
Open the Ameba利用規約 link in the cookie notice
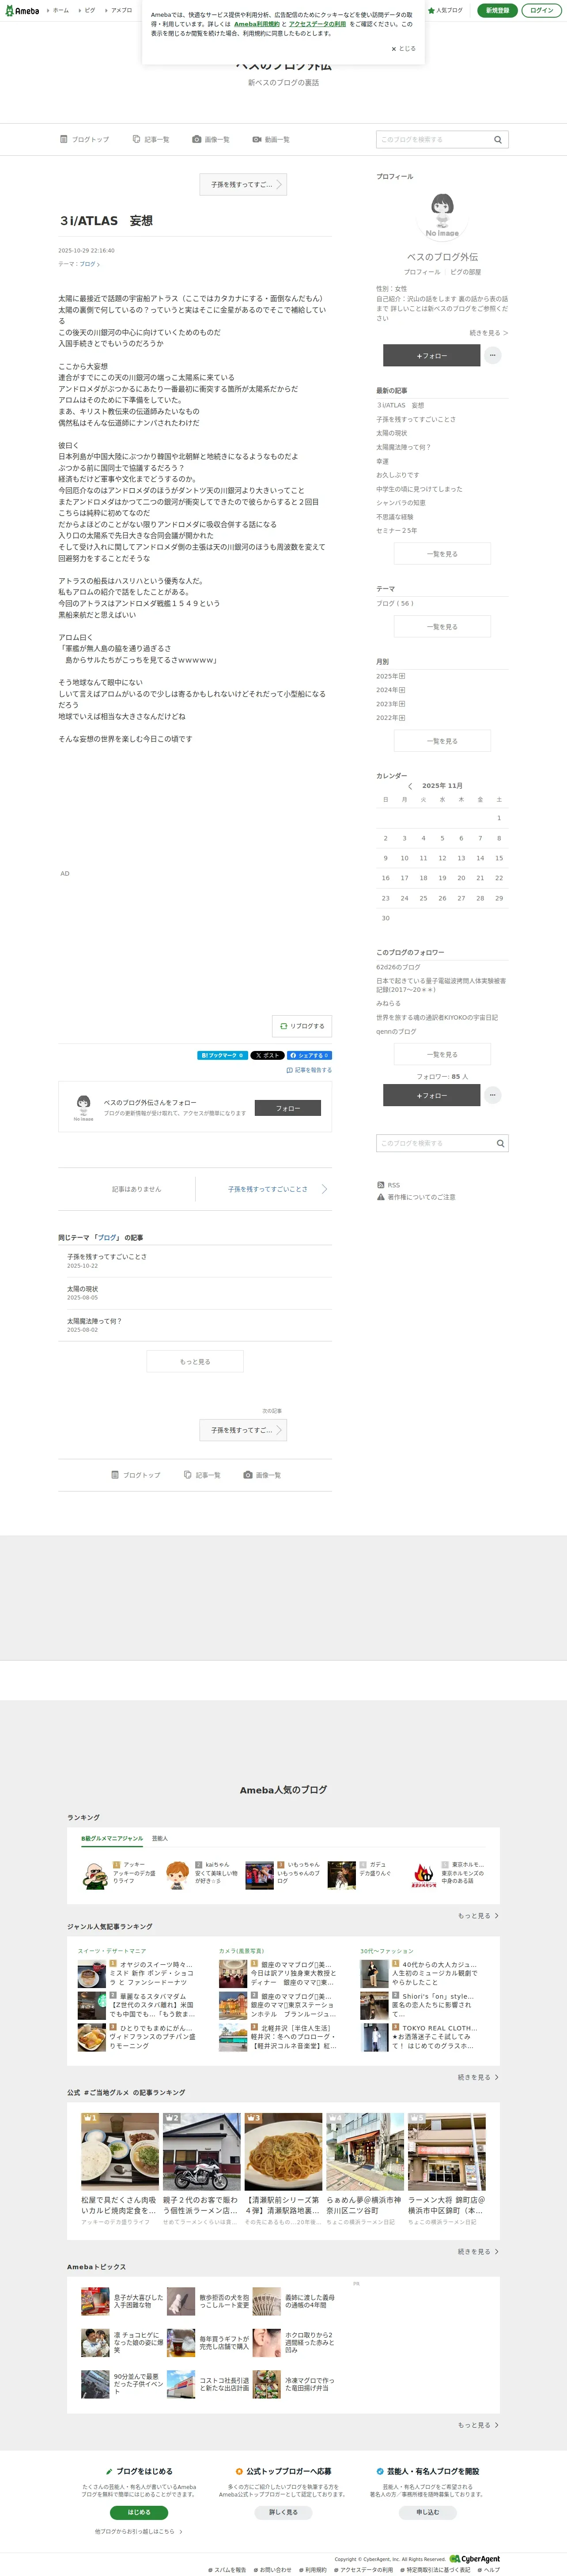pyautogui.click(x=257, y=24)
